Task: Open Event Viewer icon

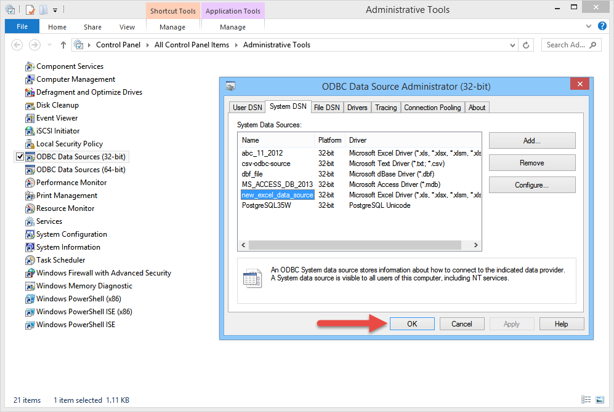Action: pos(30,118)
